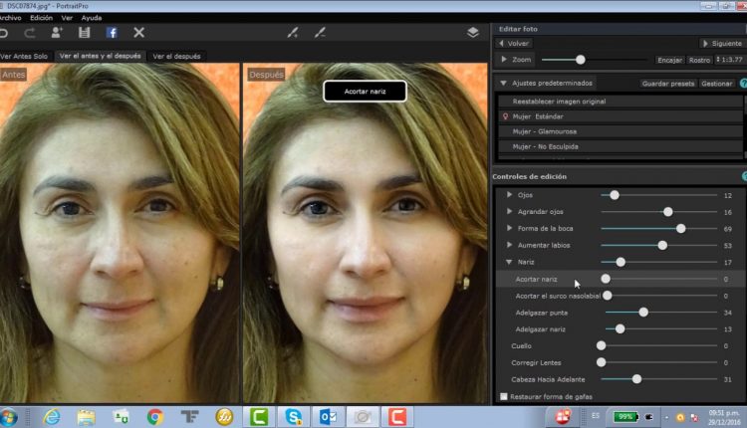
Task: Open the green Camtasia taskbar icon
Action: pos(259,417)
